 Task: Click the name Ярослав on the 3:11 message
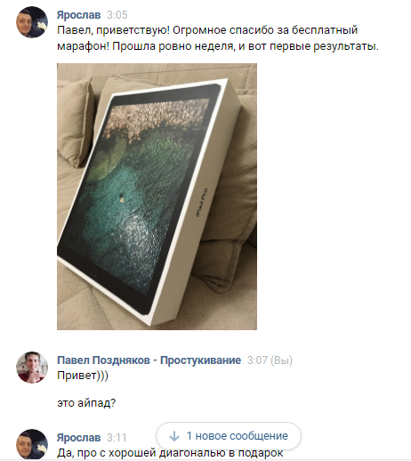tap(78, 437)
